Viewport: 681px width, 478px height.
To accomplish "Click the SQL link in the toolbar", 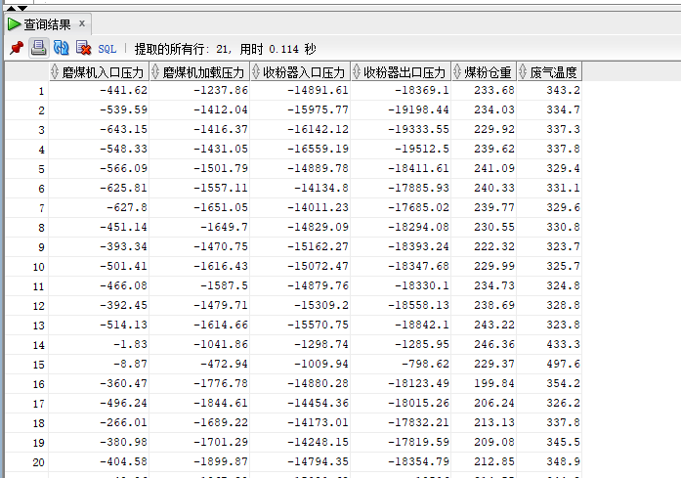I will tap(106, 49).
